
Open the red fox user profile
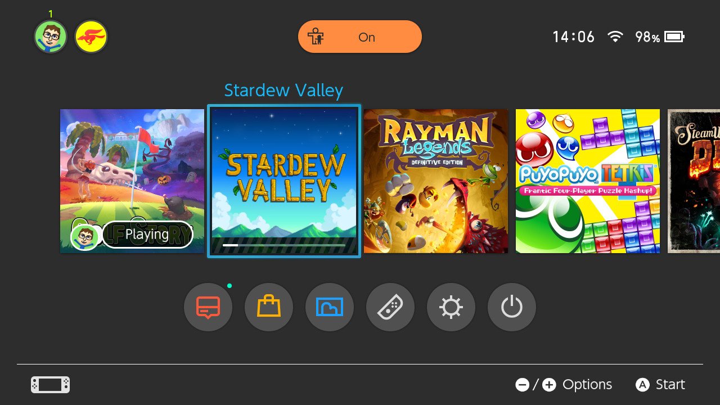91,37
